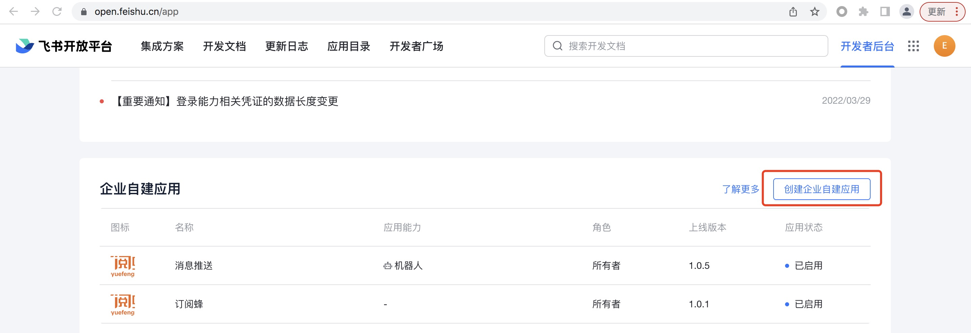971x333 pixels.
Task: Open the 集成方案 menu
Action: point(162,46)
